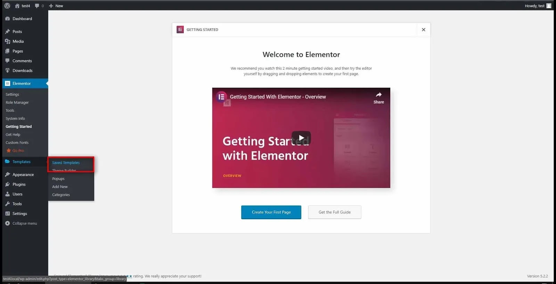Click the Templates folder icon

coord(7,162)
